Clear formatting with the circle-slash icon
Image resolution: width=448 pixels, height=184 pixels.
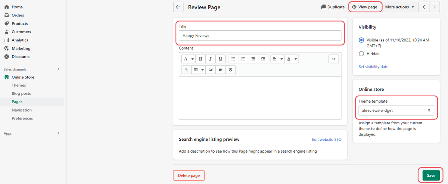pos(231,70)
